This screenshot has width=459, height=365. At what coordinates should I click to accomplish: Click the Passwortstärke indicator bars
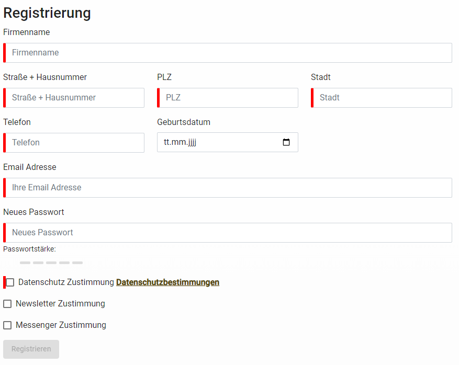pos(51,263)
